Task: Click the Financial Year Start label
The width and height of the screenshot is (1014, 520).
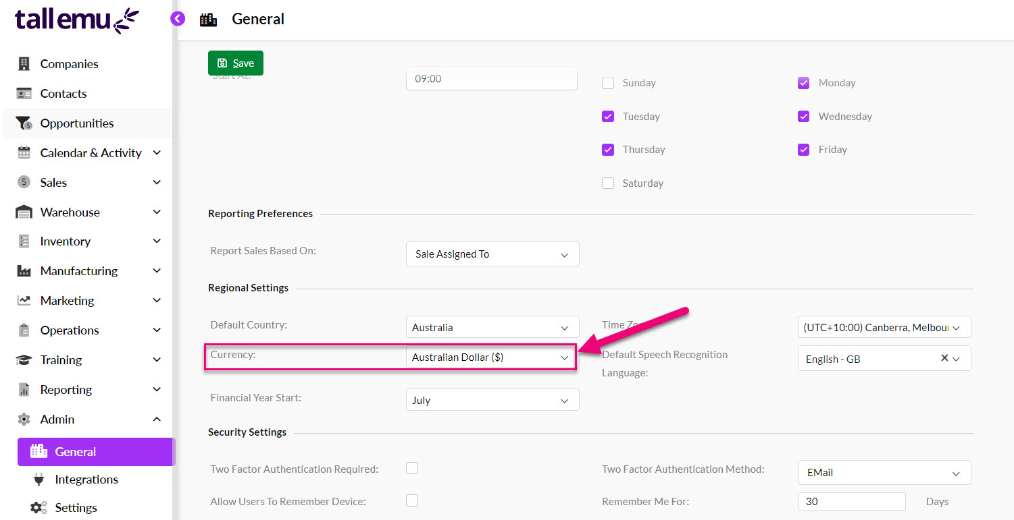Action: [256, 398]
